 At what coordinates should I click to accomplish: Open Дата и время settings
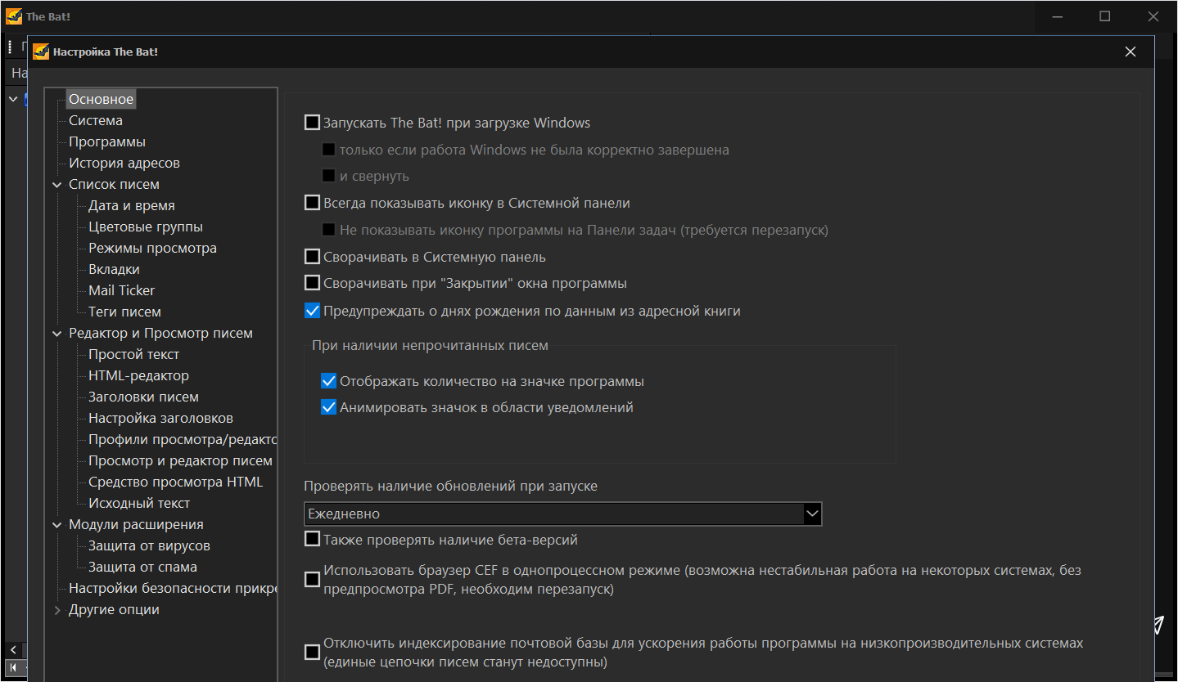(132, 205)
